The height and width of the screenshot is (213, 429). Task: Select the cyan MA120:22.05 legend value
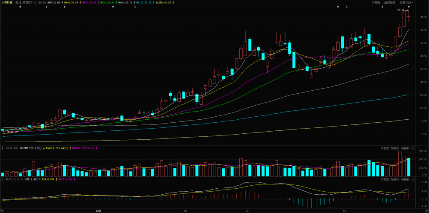pos(144,3)
